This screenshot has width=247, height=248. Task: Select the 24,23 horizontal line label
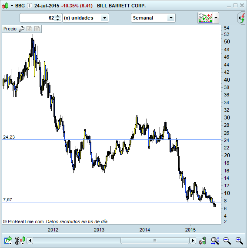coord(9,137)
